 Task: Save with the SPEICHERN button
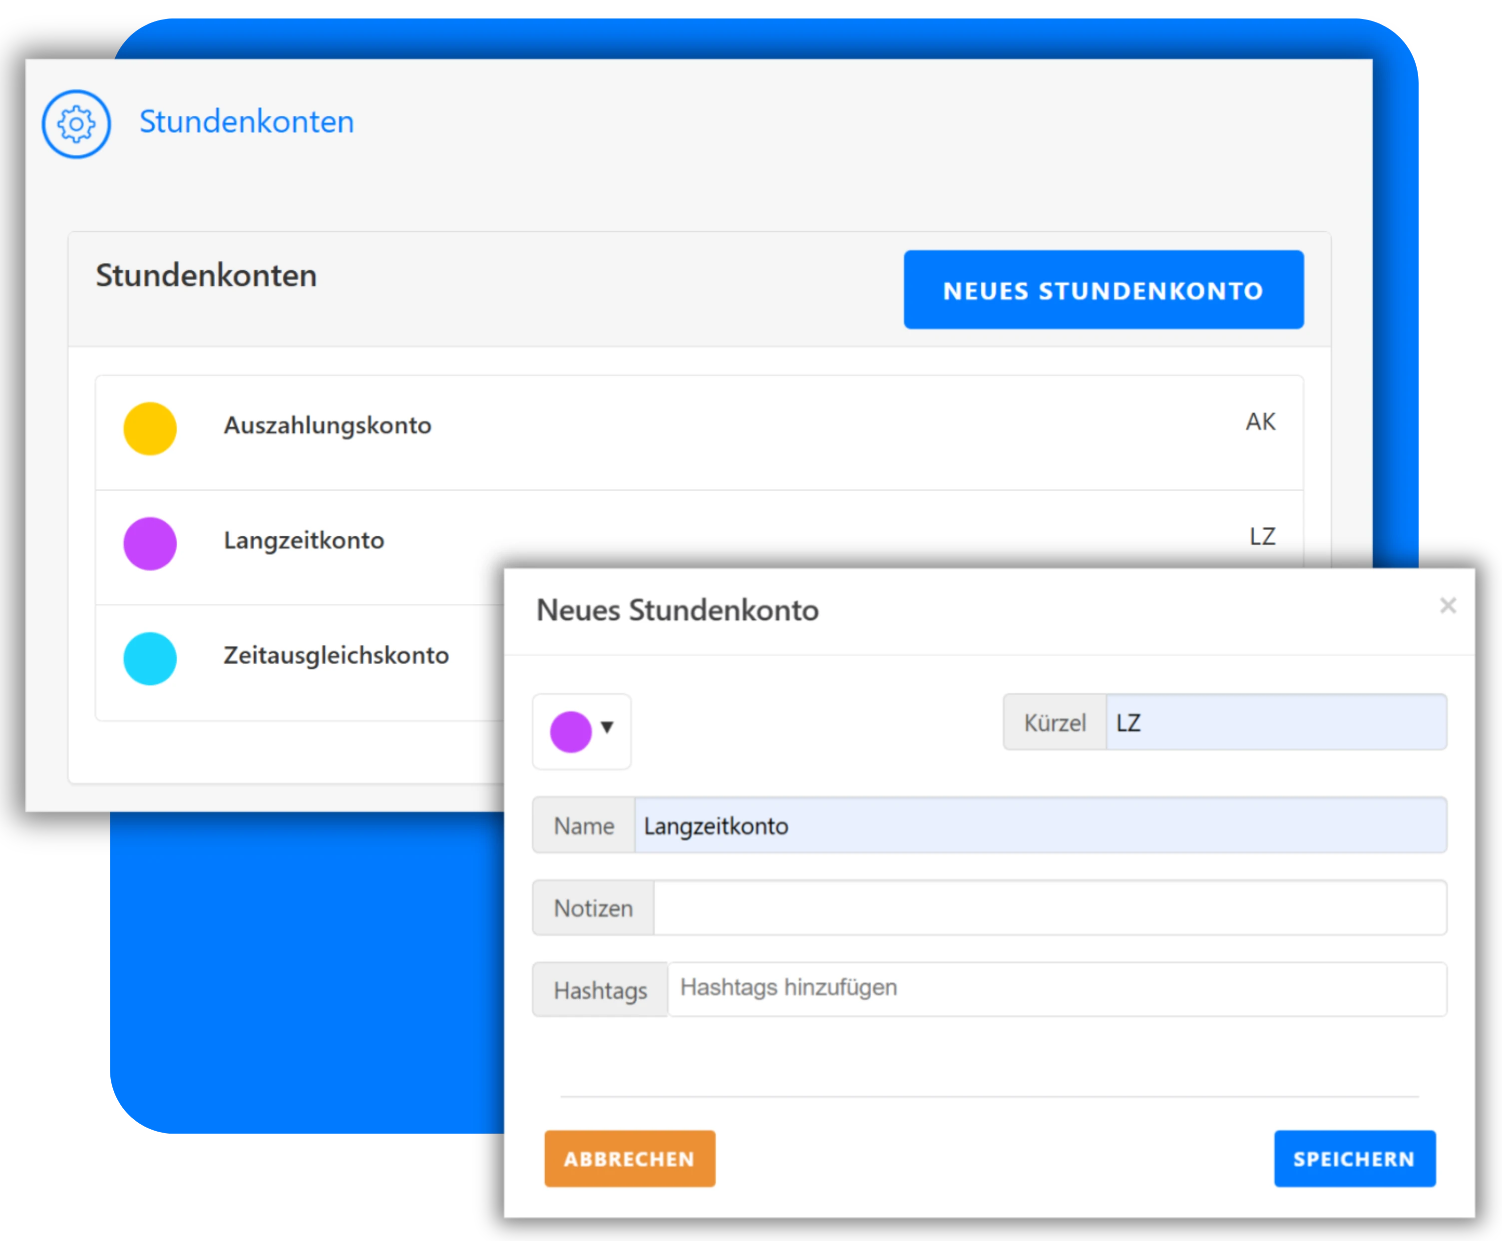1354,1158
